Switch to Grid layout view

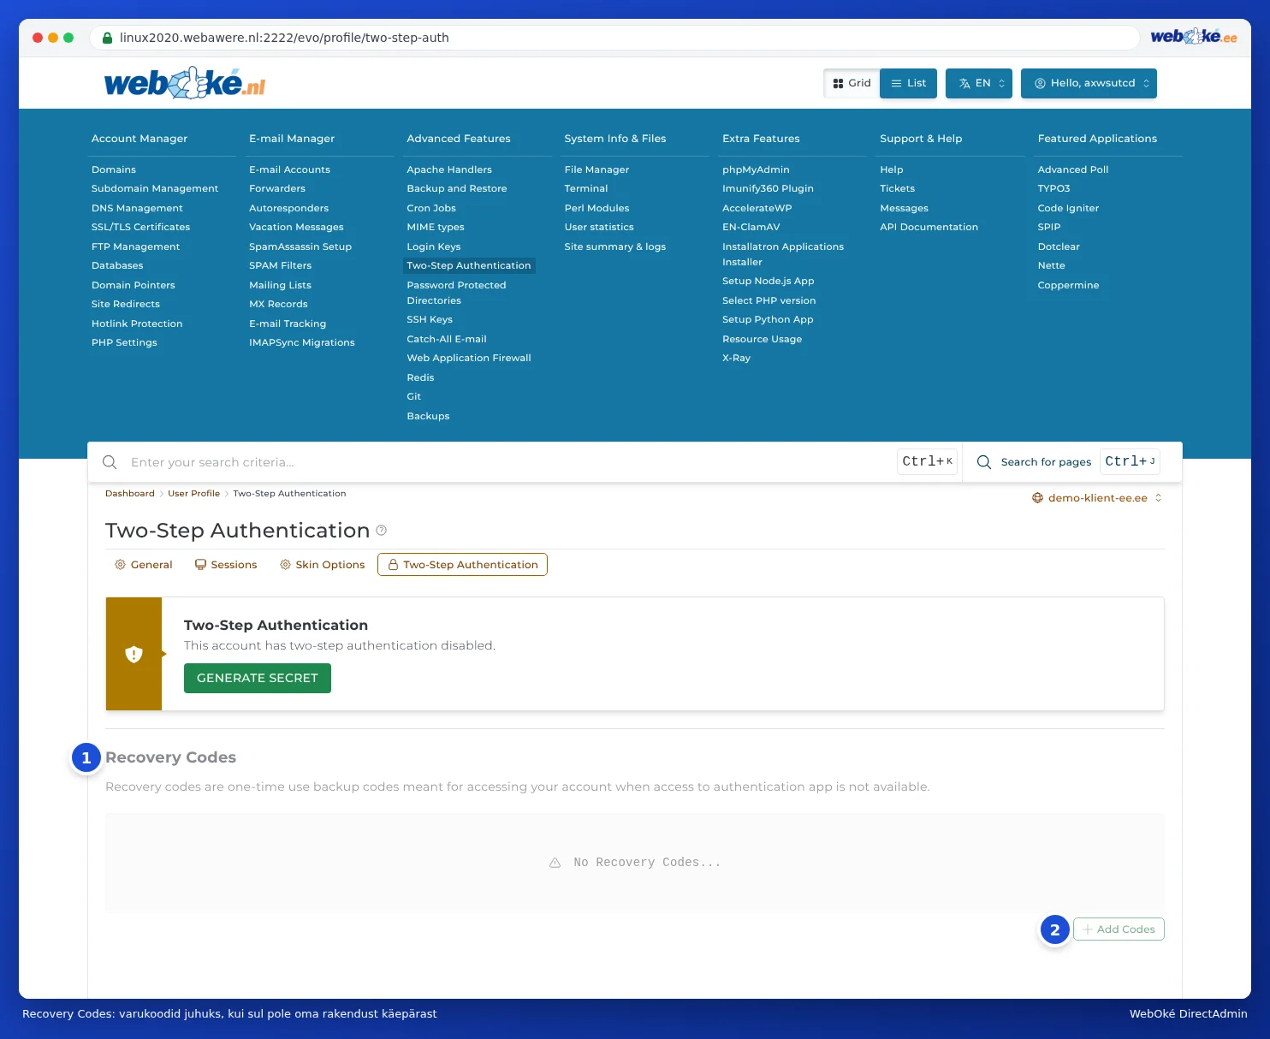coord(852,83)
